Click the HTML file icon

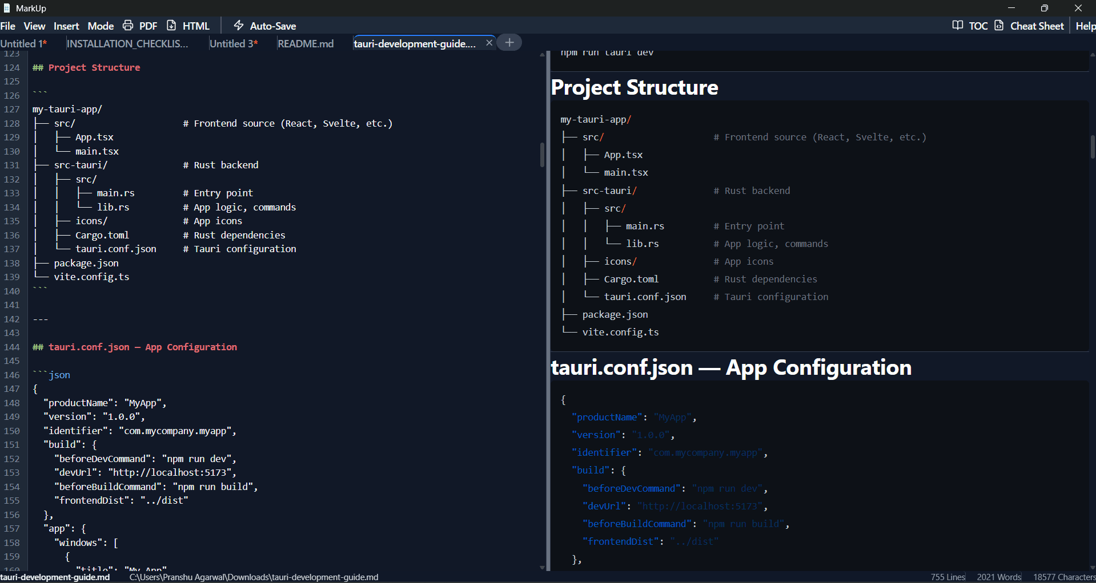[x=171, y=26]
